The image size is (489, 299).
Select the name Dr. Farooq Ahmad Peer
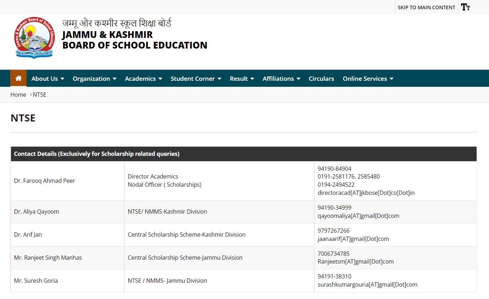click(x=45, y=181)
